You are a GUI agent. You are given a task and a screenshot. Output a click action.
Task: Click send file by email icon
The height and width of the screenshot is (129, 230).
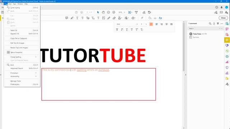(x=221, y=13)
